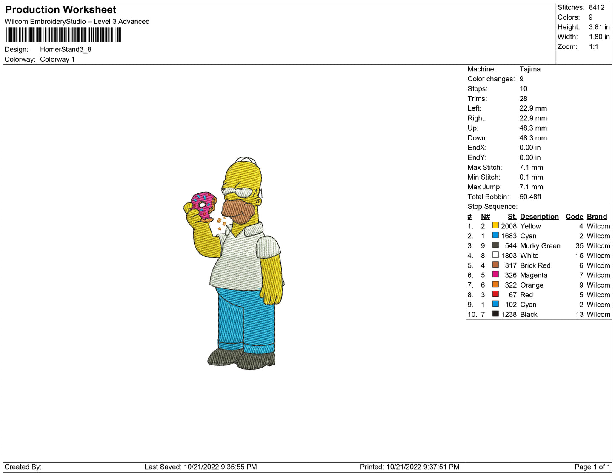Click the "Murky Green" description text
615x473 pixels.
(540, 246)
